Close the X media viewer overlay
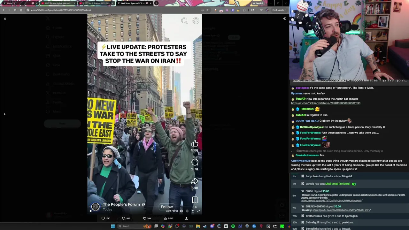The height and width of the screenshot is (230, 409). [5, 19]
